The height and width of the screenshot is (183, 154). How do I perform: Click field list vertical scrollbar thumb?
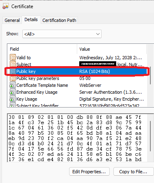click(x=150, y=76)
